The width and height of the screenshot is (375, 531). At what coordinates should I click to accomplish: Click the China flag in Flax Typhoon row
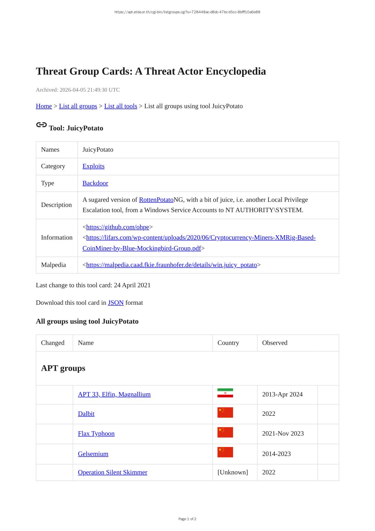point(225,432)
